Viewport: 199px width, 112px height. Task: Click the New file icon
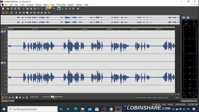point(3,8)
